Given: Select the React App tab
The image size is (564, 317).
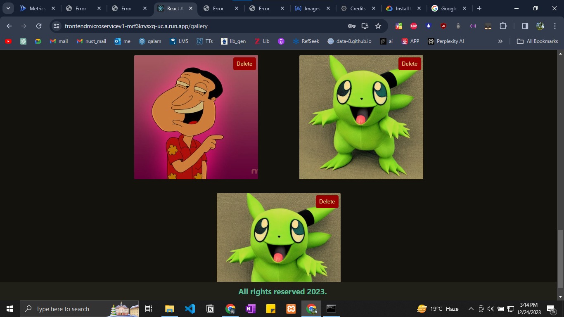Looking at the screenshot, I should [175, 8].
